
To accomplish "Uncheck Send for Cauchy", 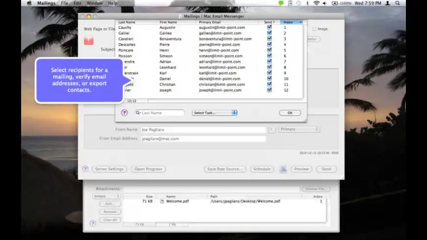I will click(x=269, y=27).
